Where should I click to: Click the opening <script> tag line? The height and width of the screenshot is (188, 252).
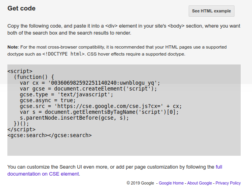click(20, 71)
